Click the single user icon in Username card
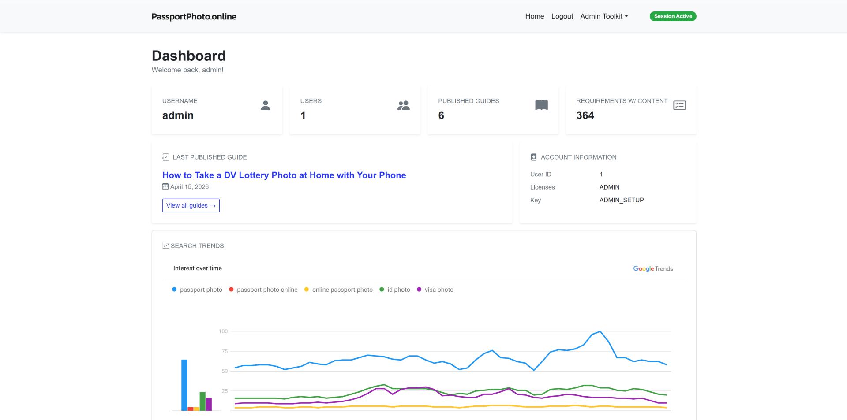 pyautogui.click(x=265, y=105)
